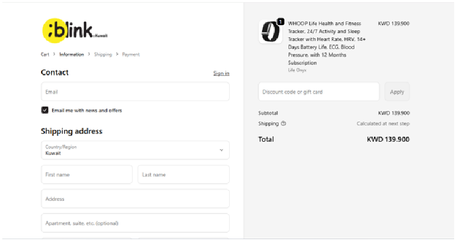Select the Information breadcrumb step

point(71,55)
